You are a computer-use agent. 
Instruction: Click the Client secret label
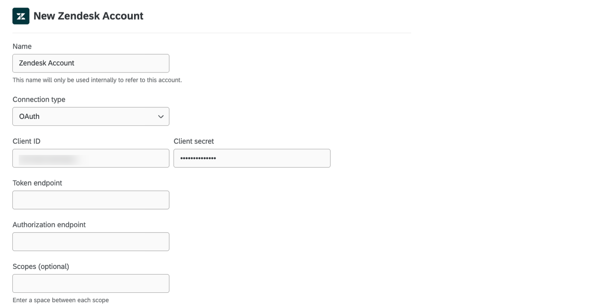pyautogui.click(x=194, y=141)
